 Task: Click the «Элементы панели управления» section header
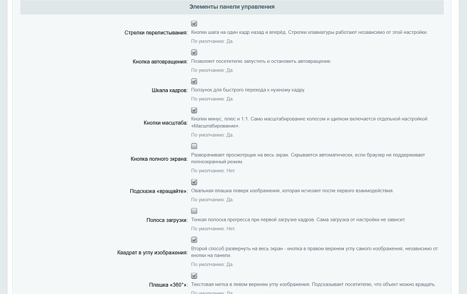(x=232, y=7)
